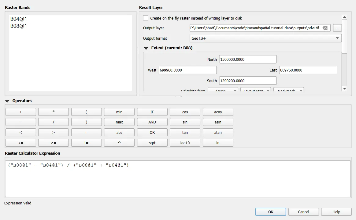Insert an opening parenthesis

pyautogui.click(x=87, y=112)
